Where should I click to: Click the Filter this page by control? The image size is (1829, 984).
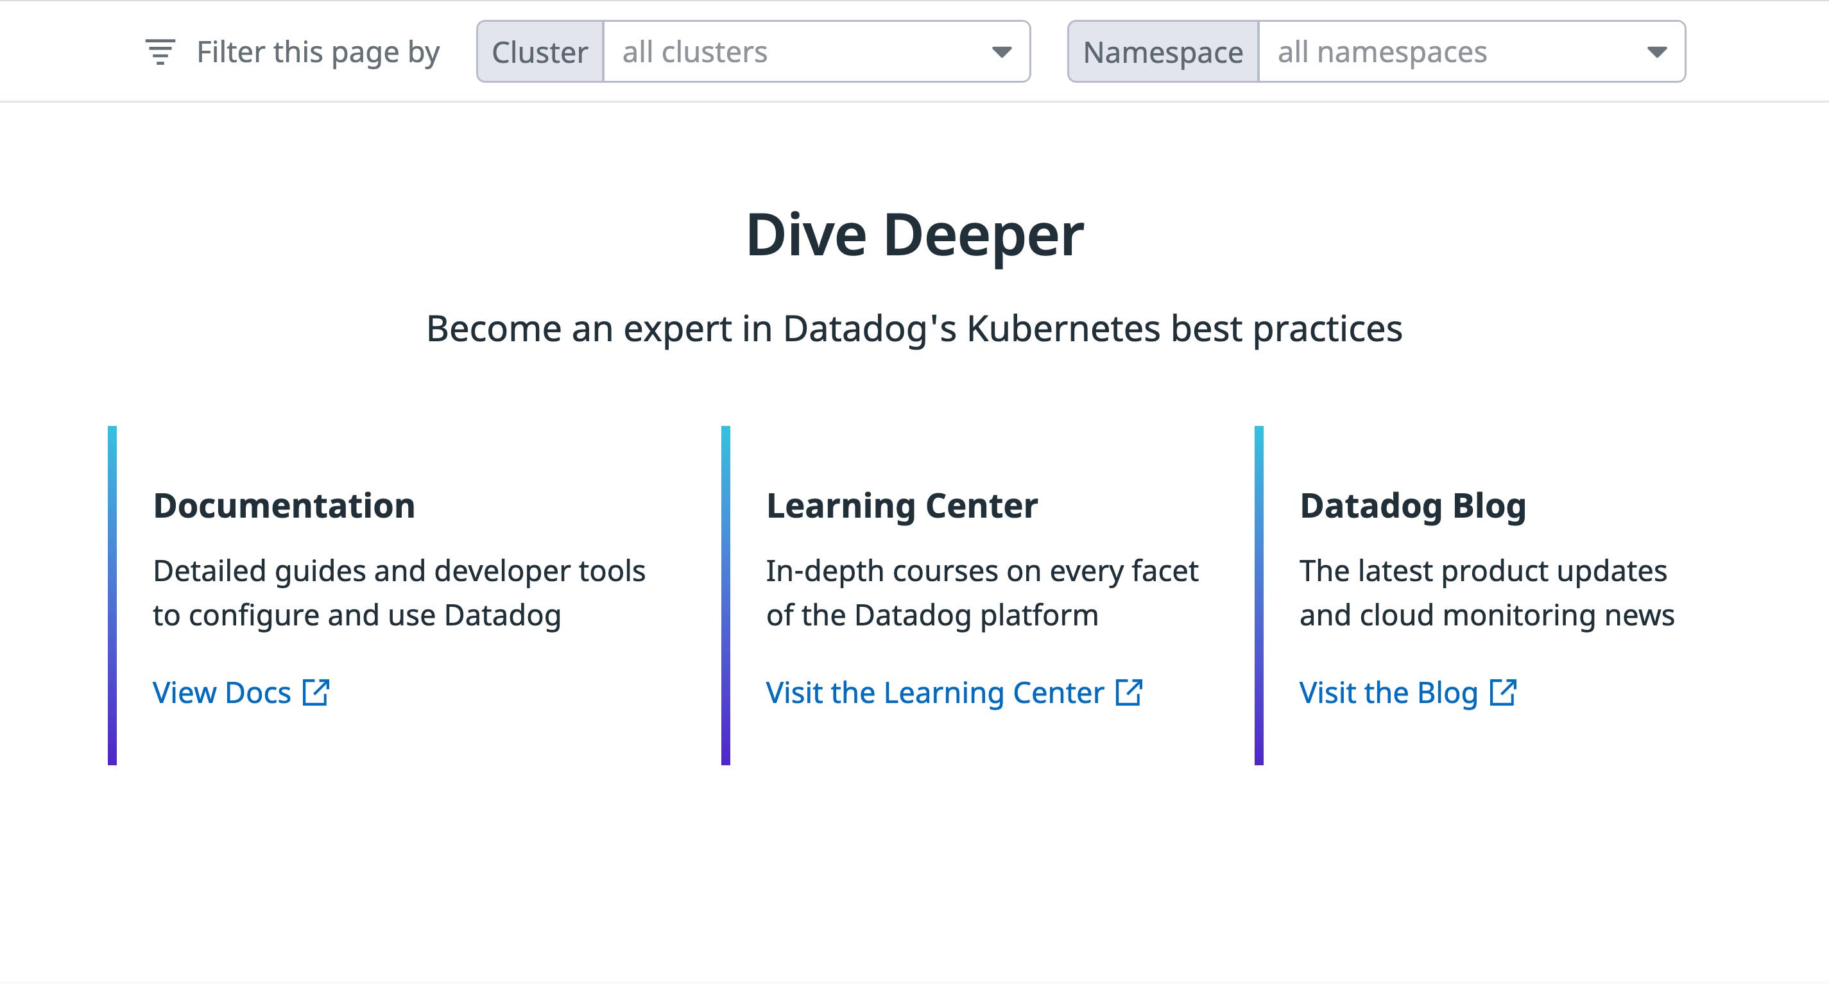click(x=319, y=51)
